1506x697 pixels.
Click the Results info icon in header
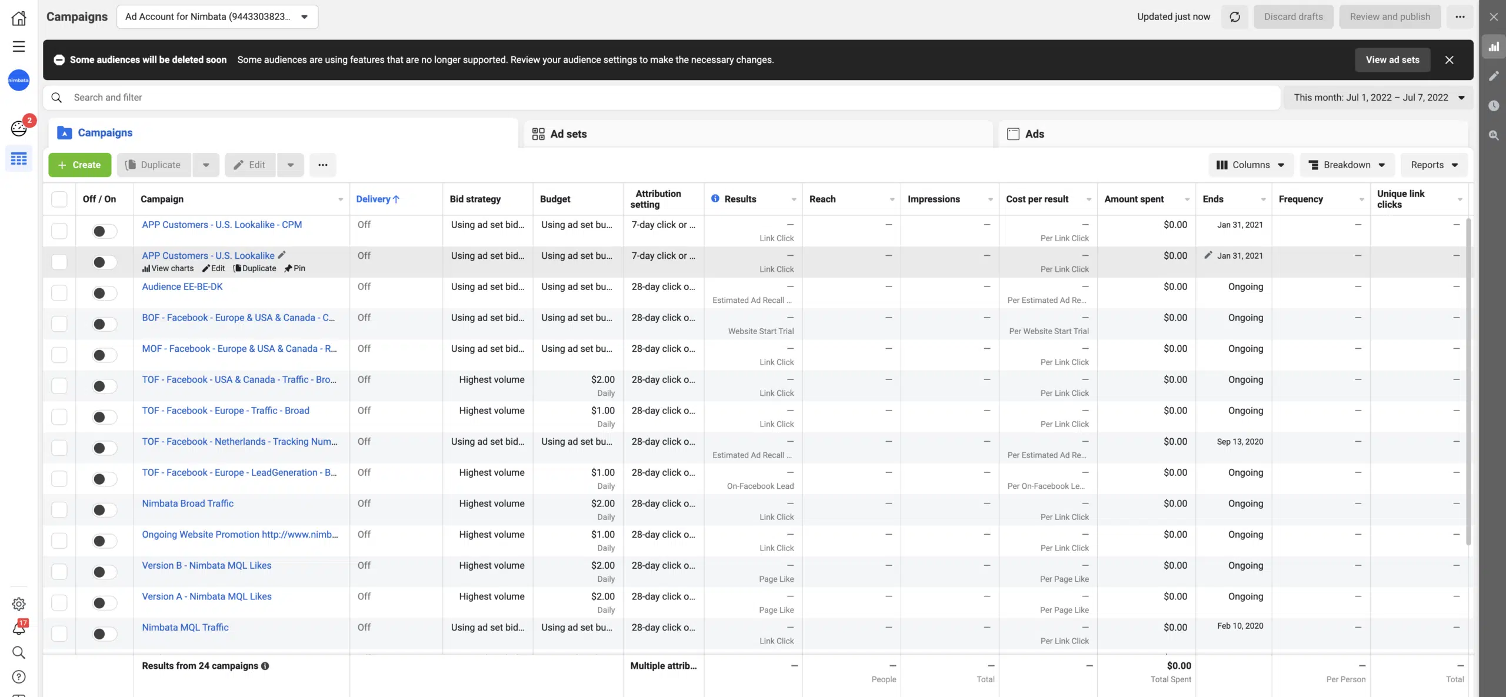(x=715, y=199)
